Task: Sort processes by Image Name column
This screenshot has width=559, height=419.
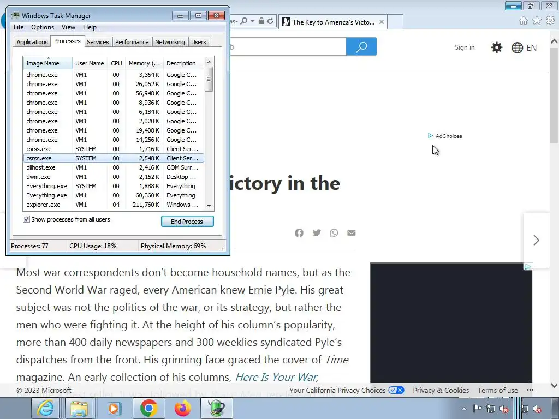Action: [48, 63]
